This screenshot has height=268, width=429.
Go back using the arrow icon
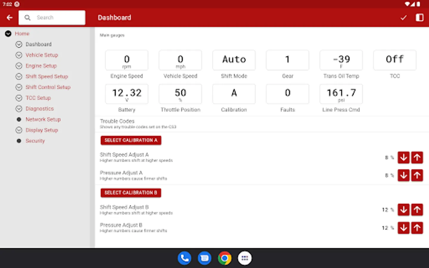(x=10, y=18)
